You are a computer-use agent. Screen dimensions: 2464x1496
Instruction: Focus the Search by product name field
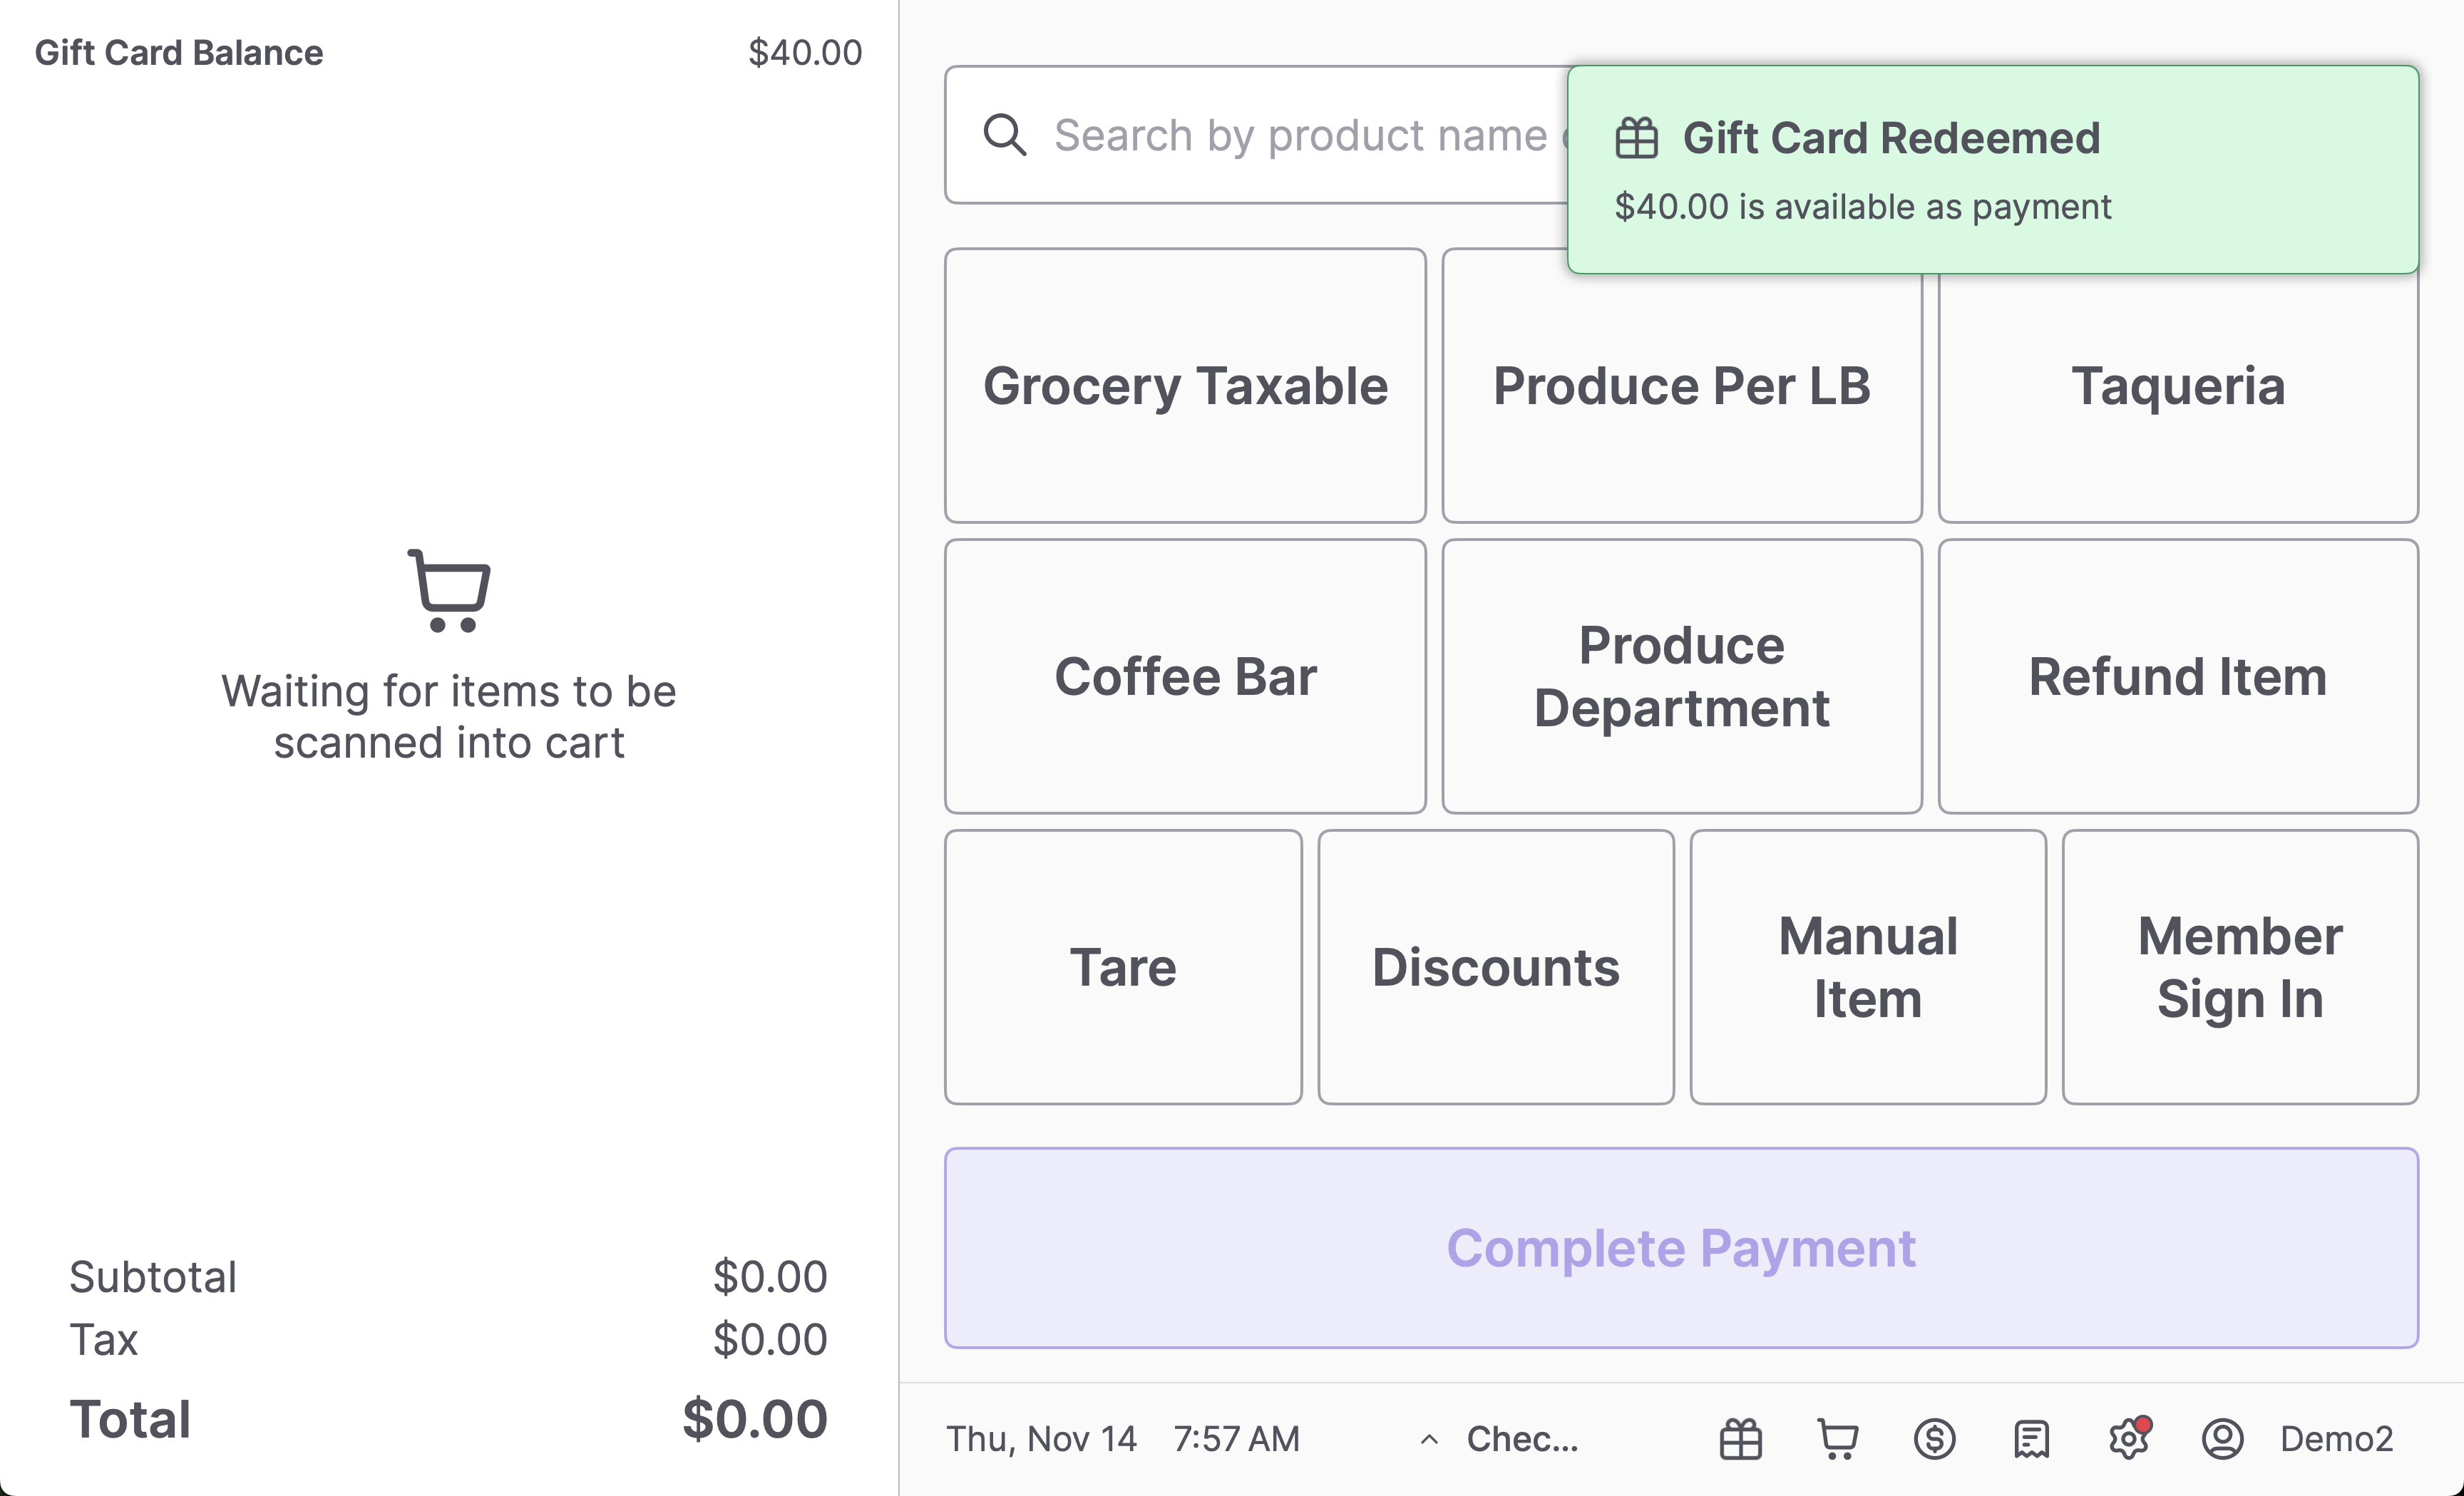1256,135
